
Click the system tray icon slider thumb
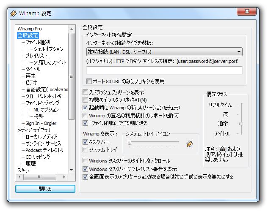130,142
